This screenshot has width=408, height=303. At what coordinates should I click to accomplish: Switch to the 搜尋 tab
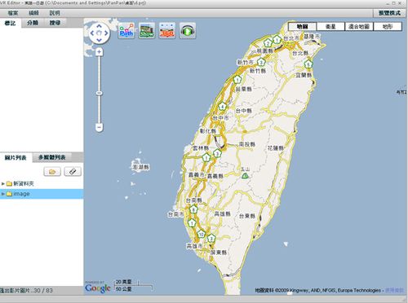55,23
